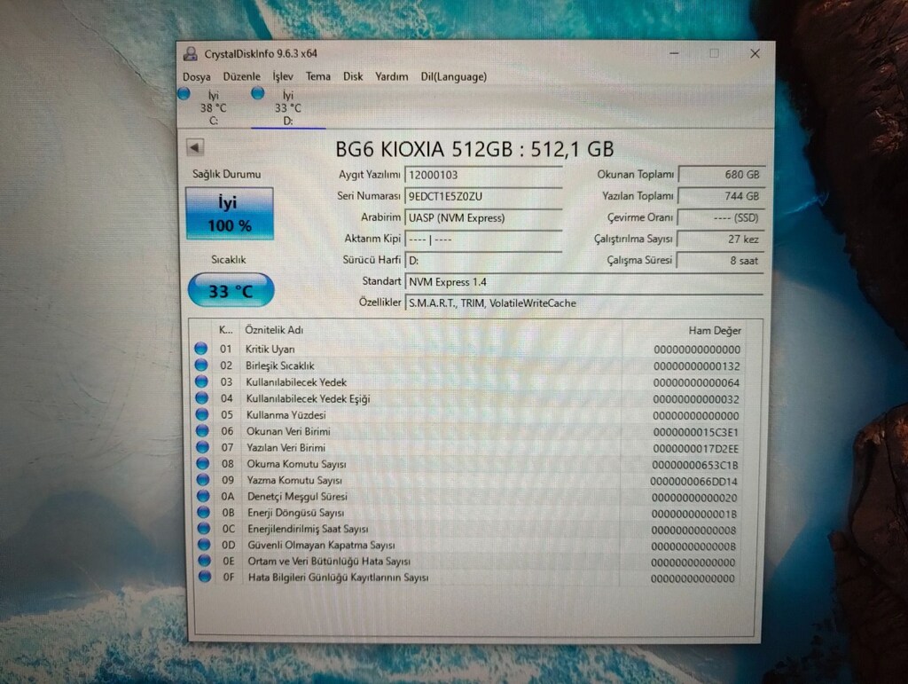Click the CrystalDiskInfo app icon in title bar
Image resolution: width=908 pixels, height=684 pixels.
pyautogui.click(x=190, y=54)
